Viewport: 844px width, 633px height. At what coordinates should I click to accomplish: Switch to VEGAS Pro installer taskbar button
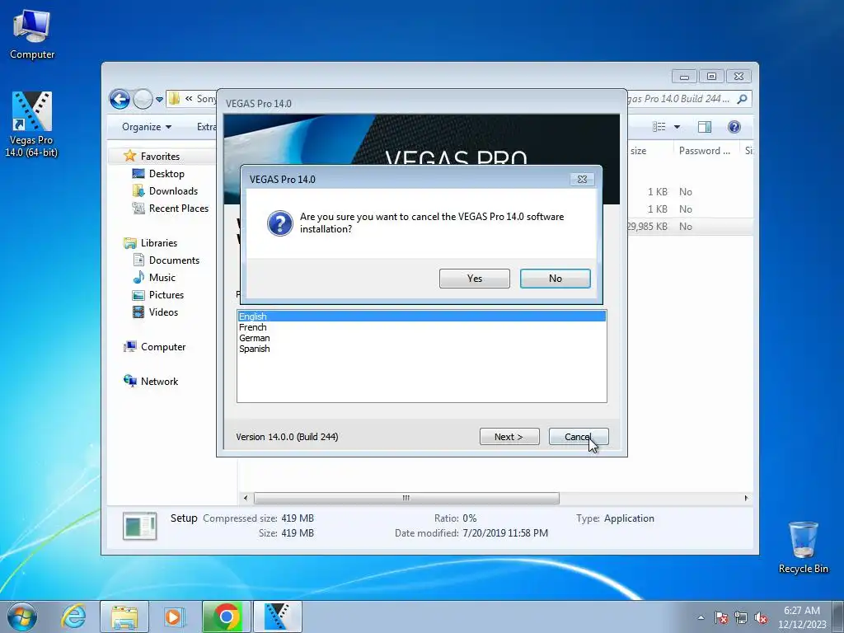coord(278,617)
